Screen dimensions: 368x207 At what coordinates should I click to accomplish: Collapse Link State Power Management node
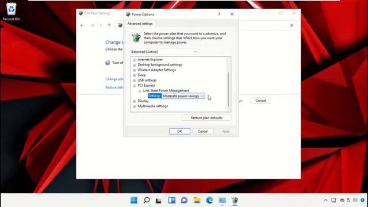[140, 91]
